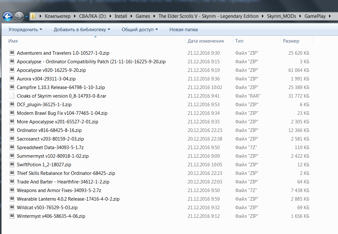
Task: Open the Упорядочить menu
Action: [x=25, y=30]
